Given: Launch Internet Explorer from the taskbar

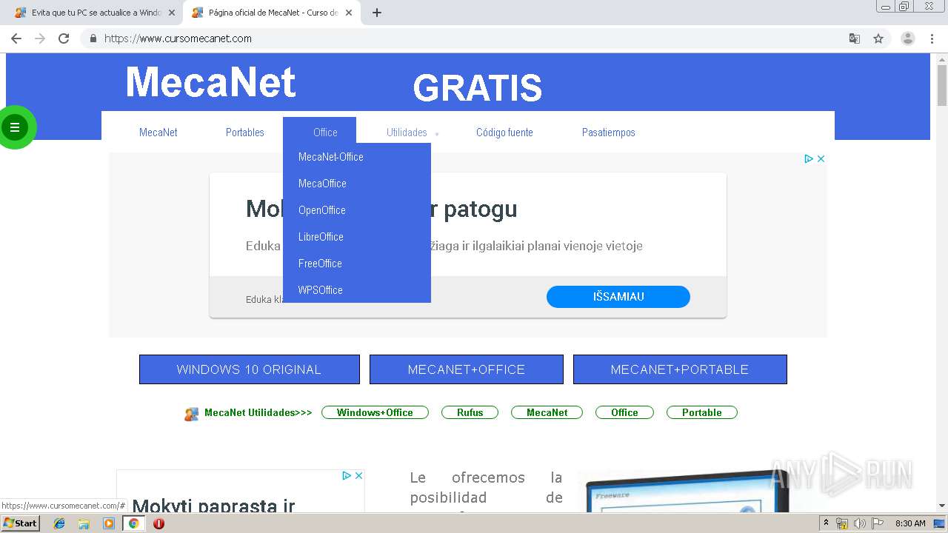Looking at the screenshot, I should point(59,523).
